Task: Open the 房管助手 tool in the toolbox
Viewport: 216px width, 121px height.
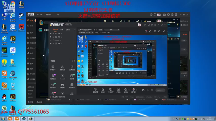Action: click(x=62, y=68)
